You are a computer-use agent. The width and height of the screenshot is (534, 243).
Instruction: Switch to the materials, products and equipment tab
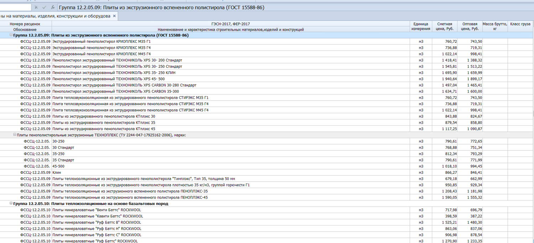55,16
